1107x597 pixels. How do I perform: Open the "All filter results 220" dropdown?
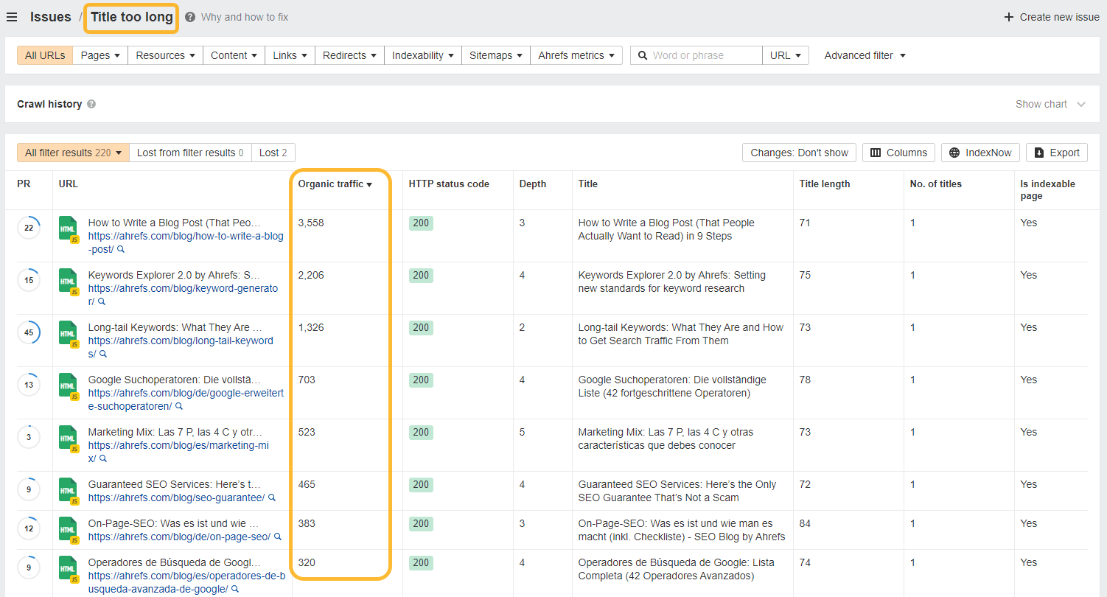[72, 153]
